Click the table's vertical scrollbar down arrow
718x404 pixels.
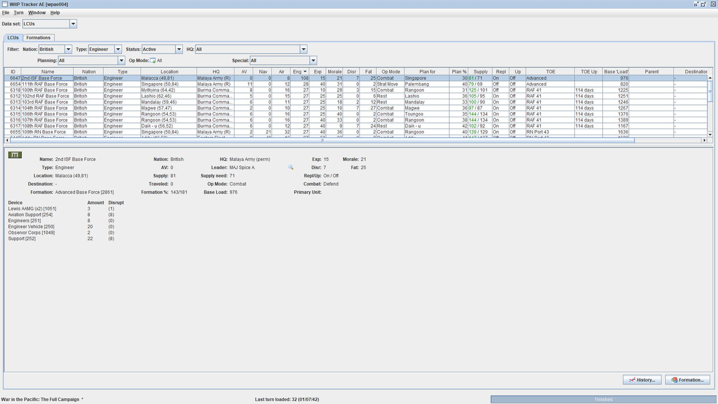tap(710, 135)
